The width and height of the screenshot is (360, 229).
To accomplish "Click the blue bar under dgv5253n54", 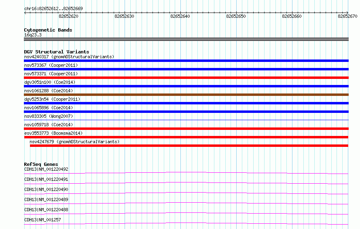I will [186, 103].
